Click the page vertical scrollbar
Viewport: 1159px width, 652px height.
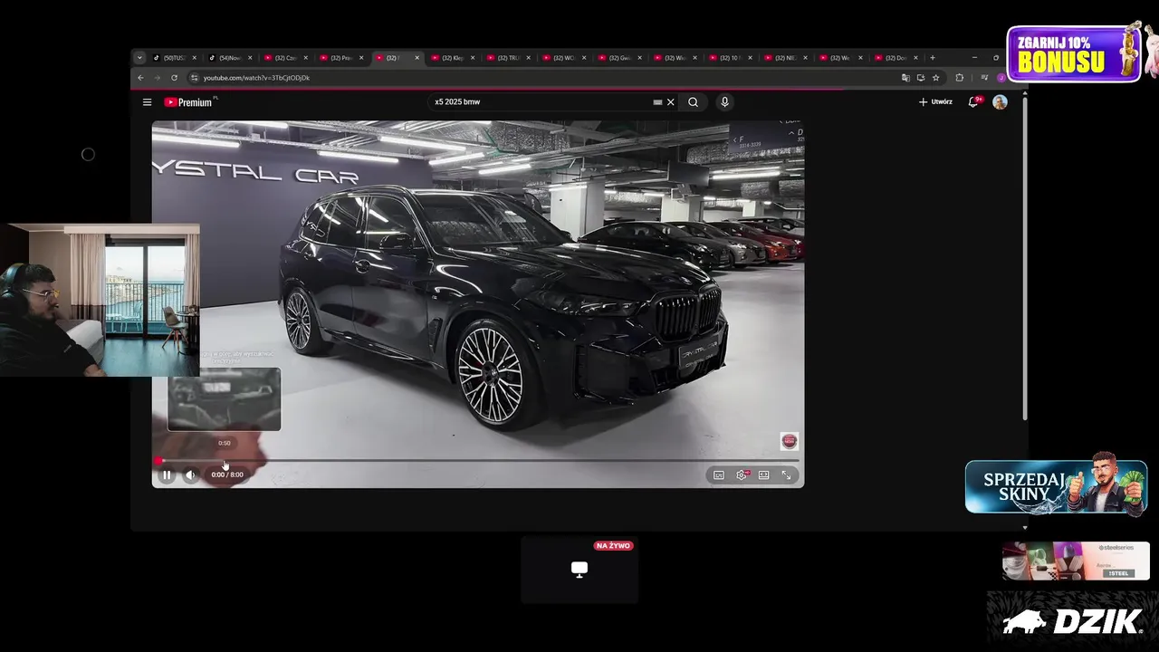[x=1025, y=258]
